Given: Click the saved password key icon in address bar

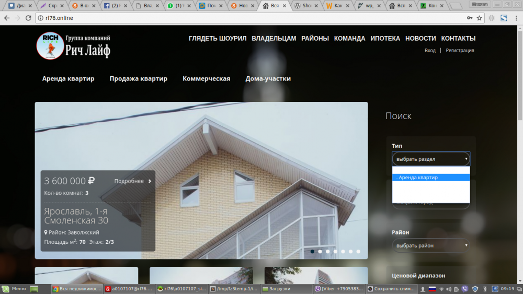Looking at the screenshot, I should pos(470,18).
